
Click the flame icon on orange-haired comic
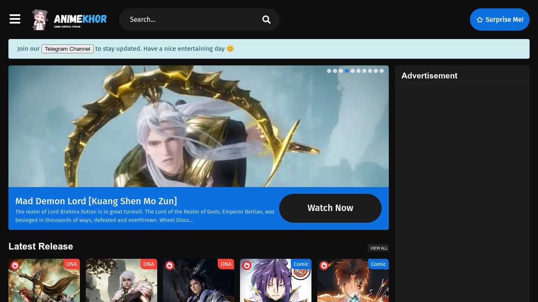pos(324,266)
